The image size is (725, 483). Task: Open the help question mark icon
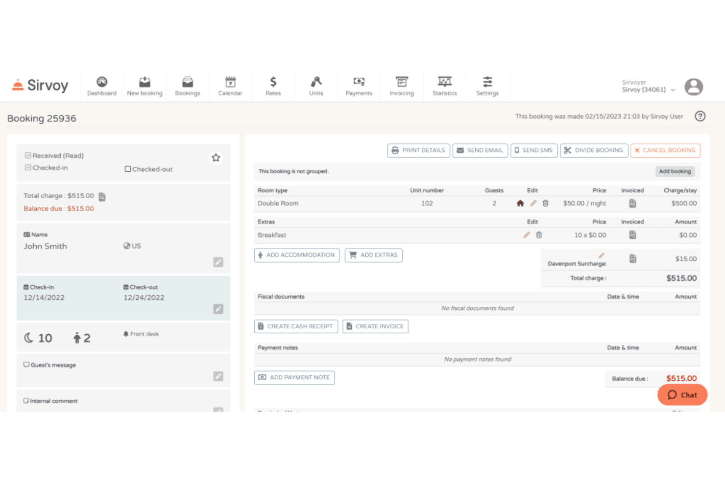click(700, 116)
